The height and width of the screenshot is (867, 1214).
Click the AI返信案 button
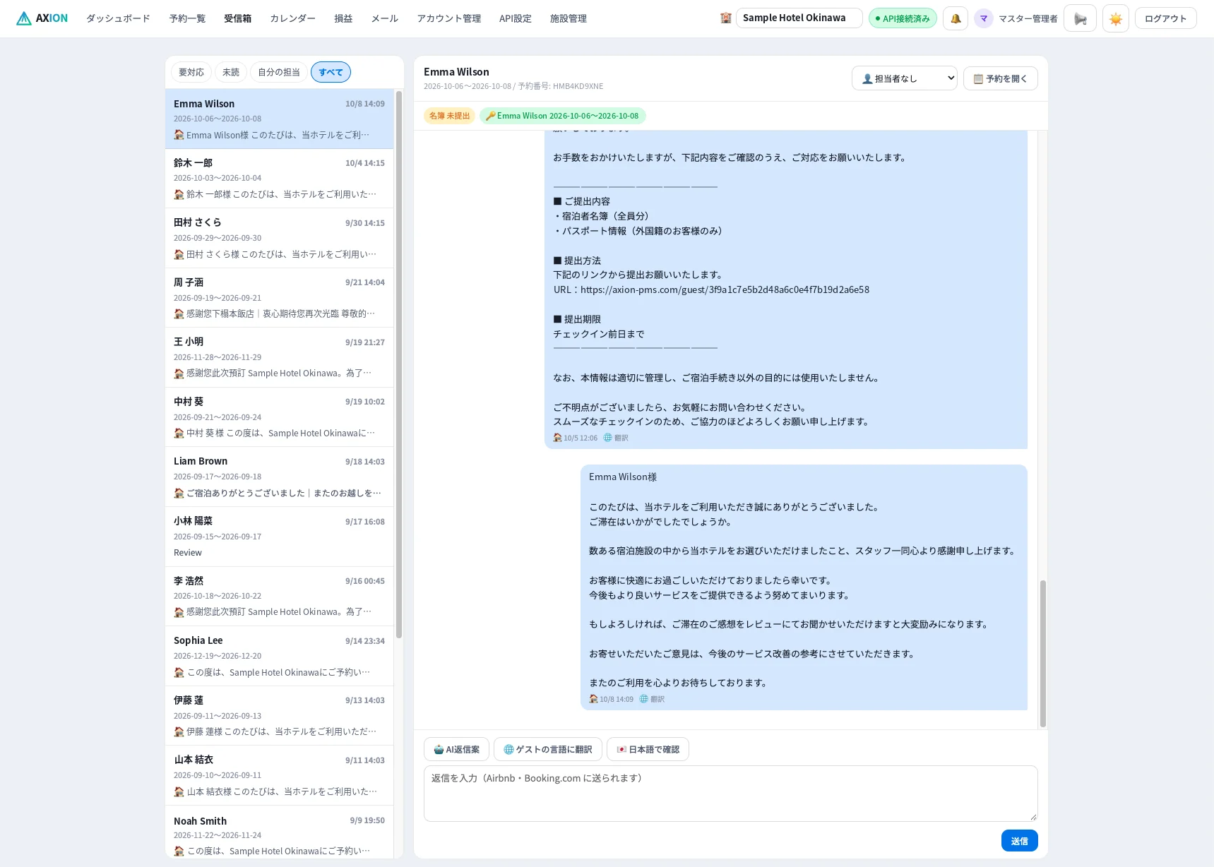coord(456,749)
